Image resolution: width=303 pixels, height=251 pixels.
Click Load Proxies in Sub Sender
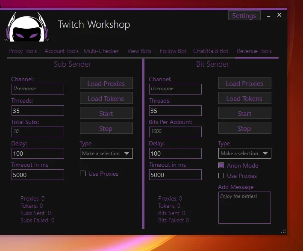[106, 83]
